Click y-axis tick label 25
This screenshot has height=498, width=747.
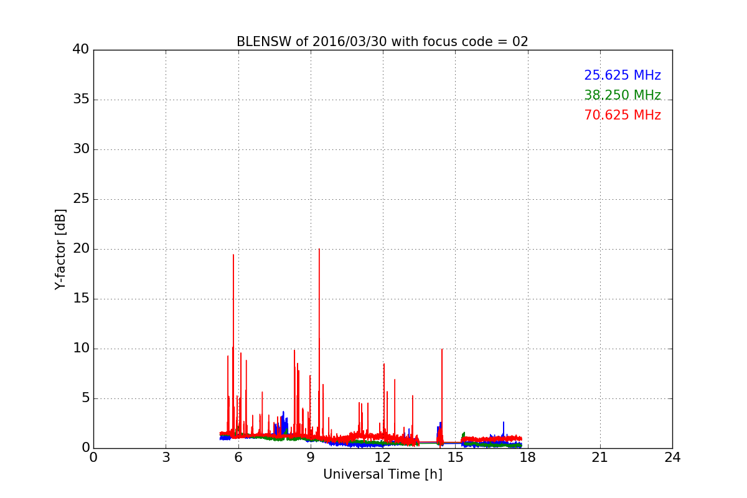point(81,199)
